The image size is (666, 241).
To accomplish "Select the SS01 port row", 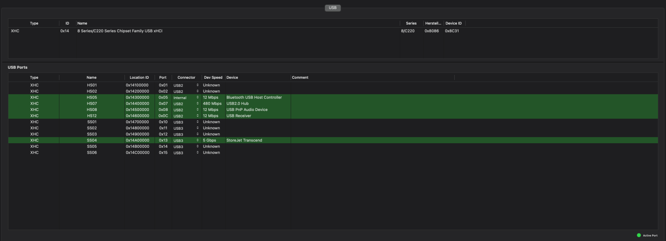I will (x=92, y=122).
